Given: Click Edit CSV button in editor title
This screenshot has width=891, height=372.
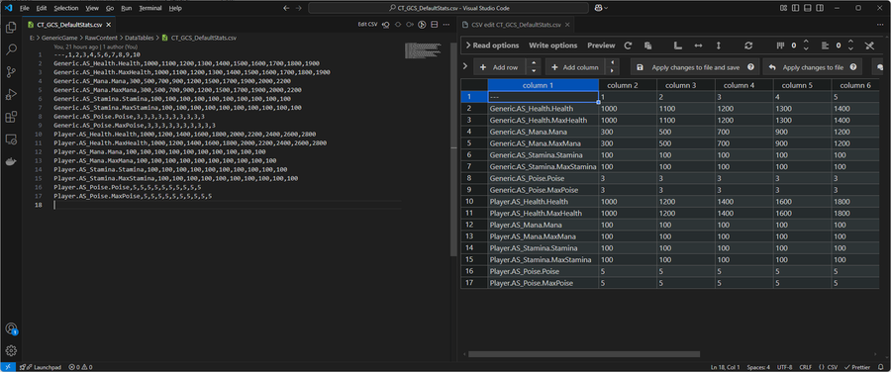Looking at the screenshot, I should (x=367, y=25).
